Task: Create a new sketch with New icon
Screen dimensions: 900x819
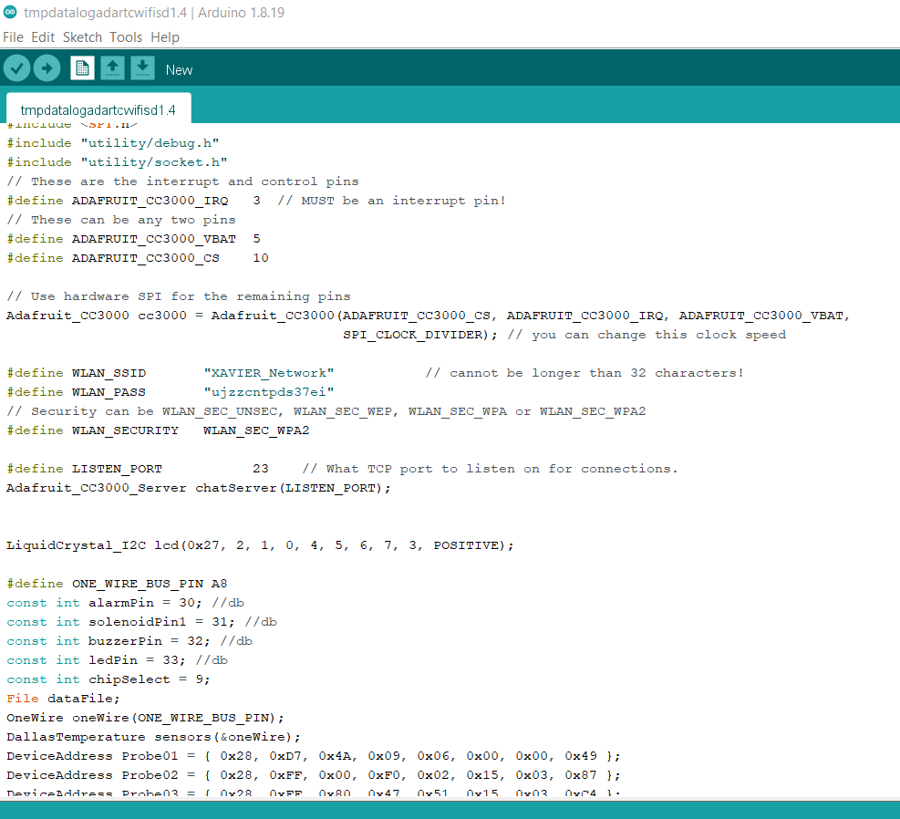Action: point(82,68)
